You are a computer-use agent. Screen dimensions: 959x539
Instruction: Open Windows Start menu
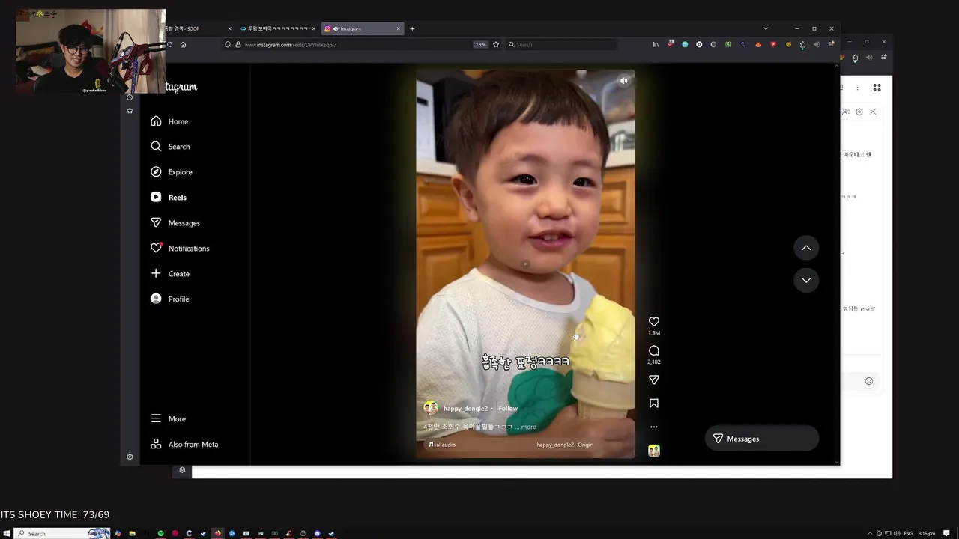[6, 533]
